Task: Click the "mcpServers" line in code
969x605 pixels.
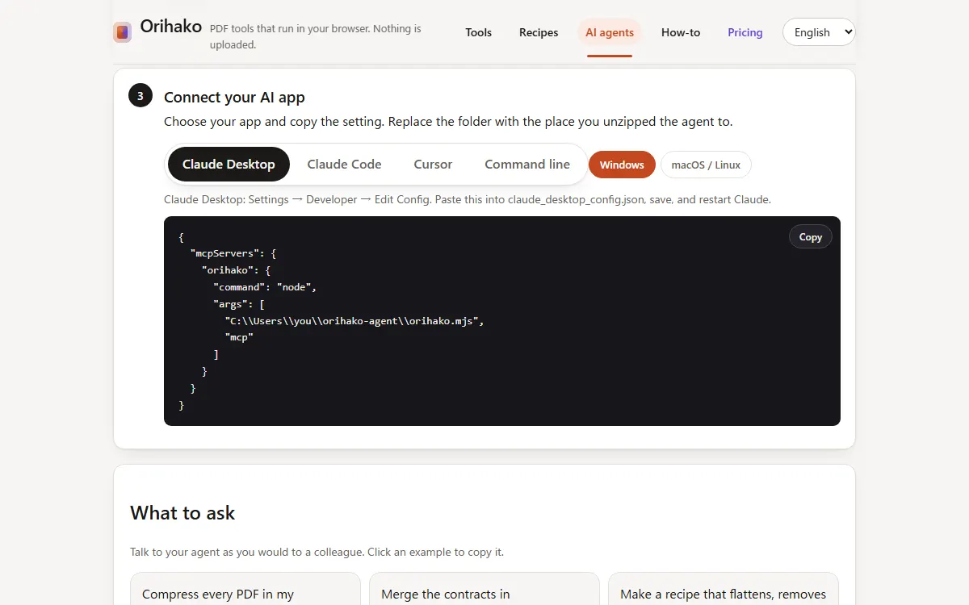Action: (233, 253)
